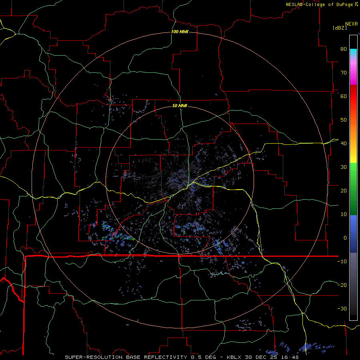Screen dimensions: 360x360
Task: Click the 30 dBZ scale value
Action: (344, 167)
